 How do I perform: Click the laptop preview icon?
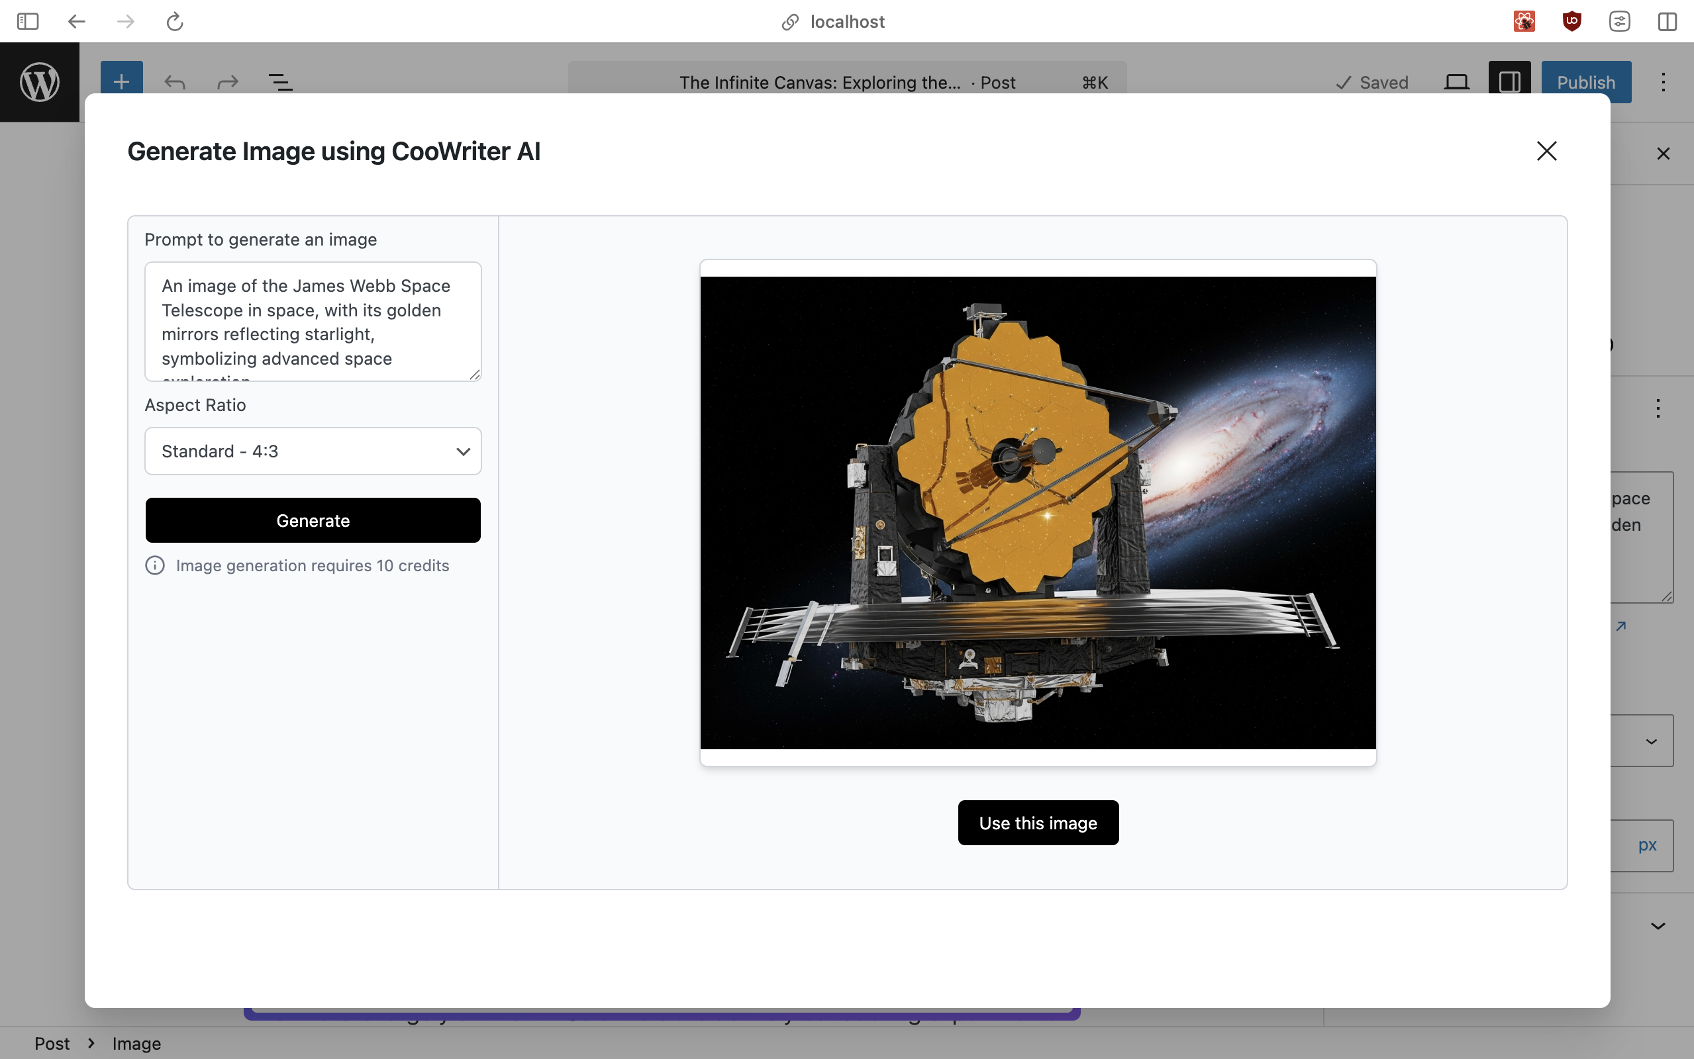(x=1456, y=83)
